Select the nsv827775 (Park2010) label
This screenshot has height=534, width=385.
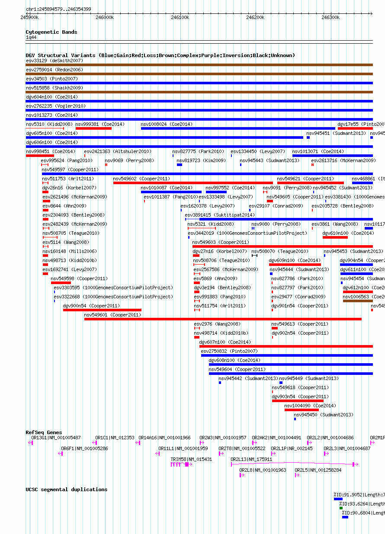click(x=198, y=151)
